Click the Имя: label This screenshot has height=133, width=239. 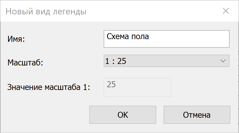click(x=16, y=39)
